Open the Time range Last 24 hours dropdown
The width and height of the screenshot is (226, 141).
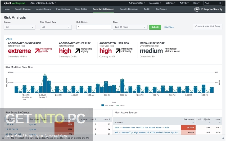[x=130, y=27]
